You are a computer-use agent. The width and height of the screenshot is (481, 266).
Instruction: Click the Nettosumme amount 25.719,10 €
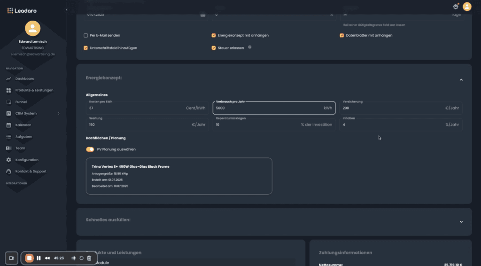coord(453,265)
